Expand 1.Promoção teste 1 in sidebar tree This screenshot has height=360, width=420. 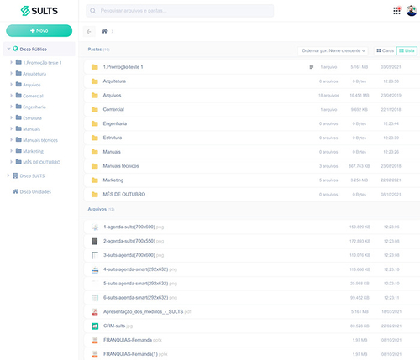click(11, 62)
